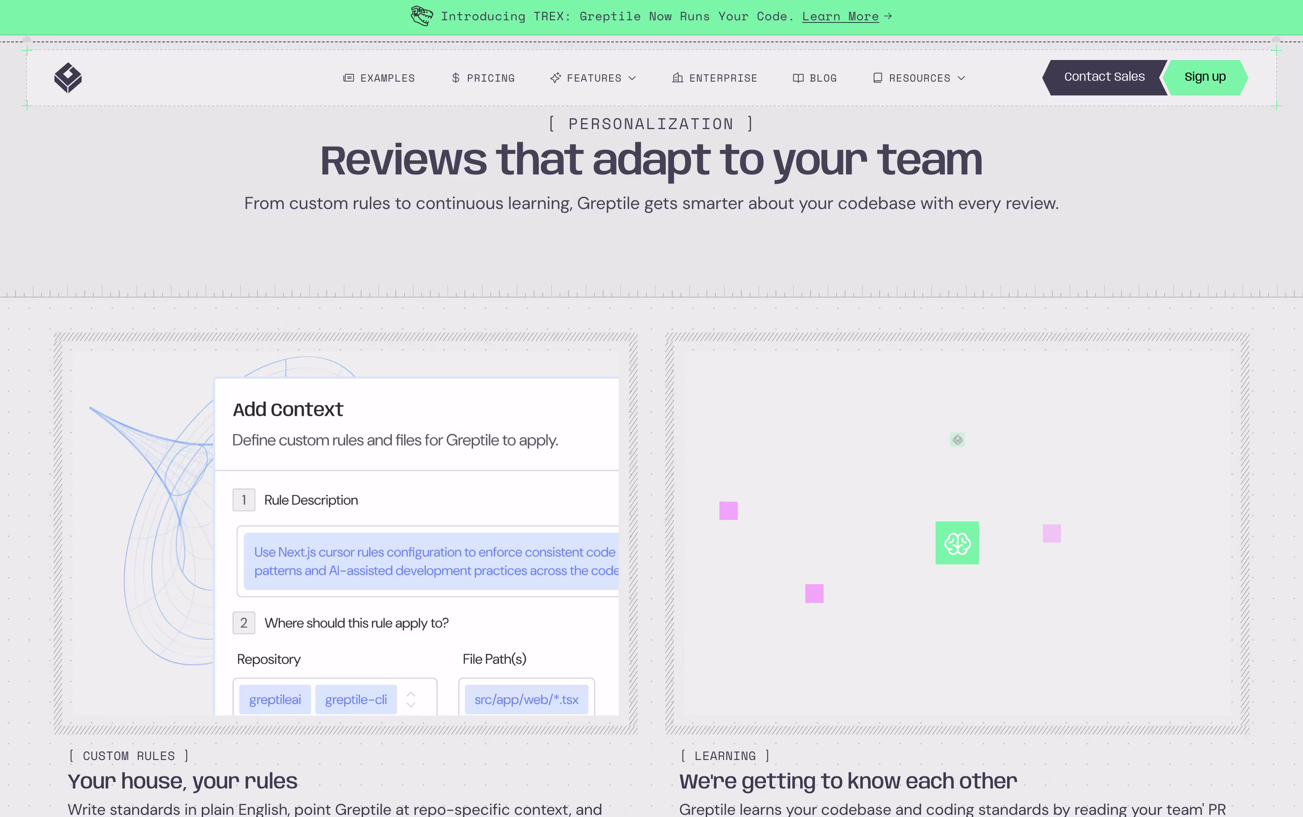1303x817 pixels.
Task: Click the arrow icon after Learn More
Action: coord(888,16)
